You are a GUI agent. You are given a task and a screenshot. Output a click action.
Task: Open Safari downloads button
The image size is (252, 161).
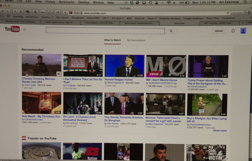click(x=249, y=12)
